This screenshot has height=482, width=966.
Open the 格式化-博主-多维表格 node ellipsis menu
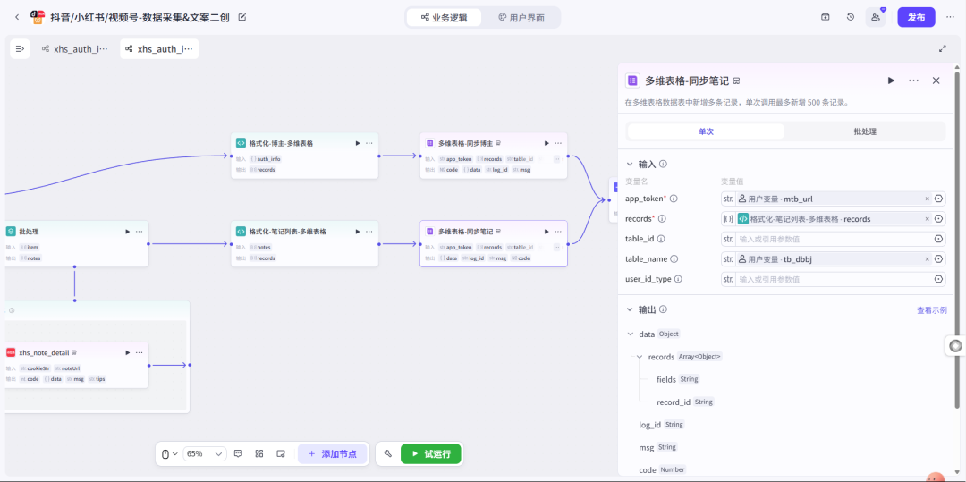369,143
